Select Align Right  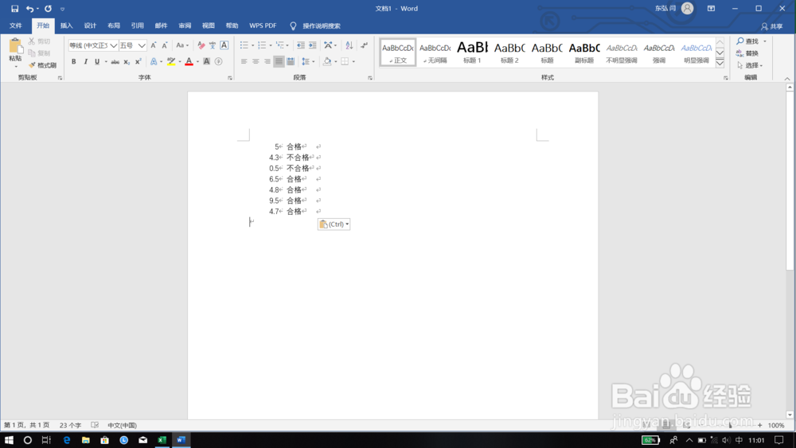(x=267, y=61)
